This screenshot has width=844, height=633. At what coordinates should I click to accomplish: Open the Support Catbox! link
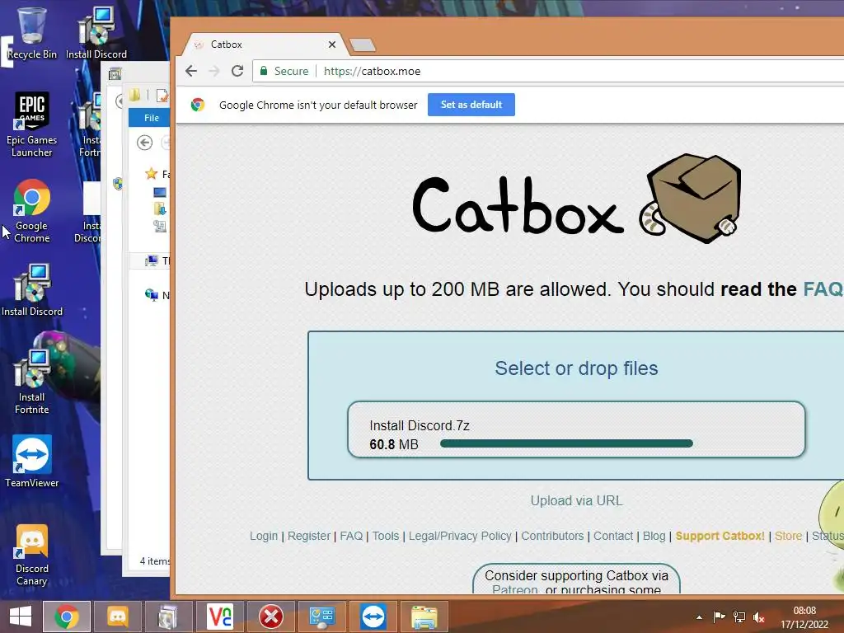pos(720,536)
